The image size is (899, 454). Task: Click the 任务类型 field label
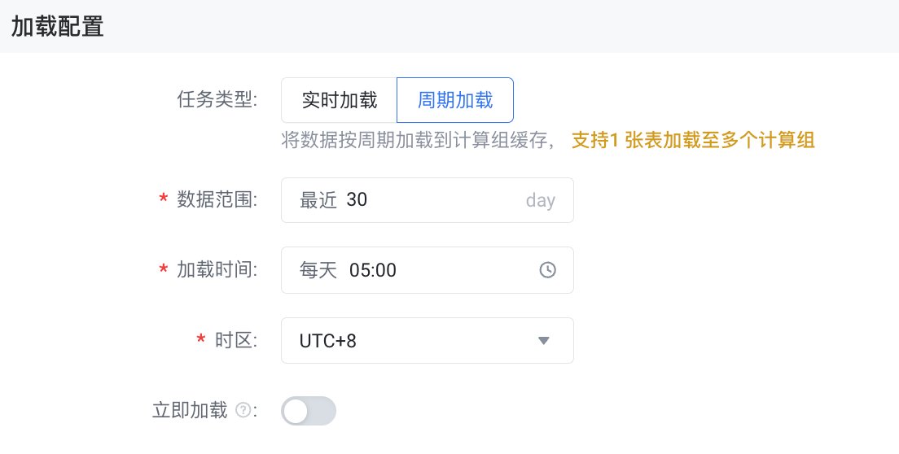[217, 99]
